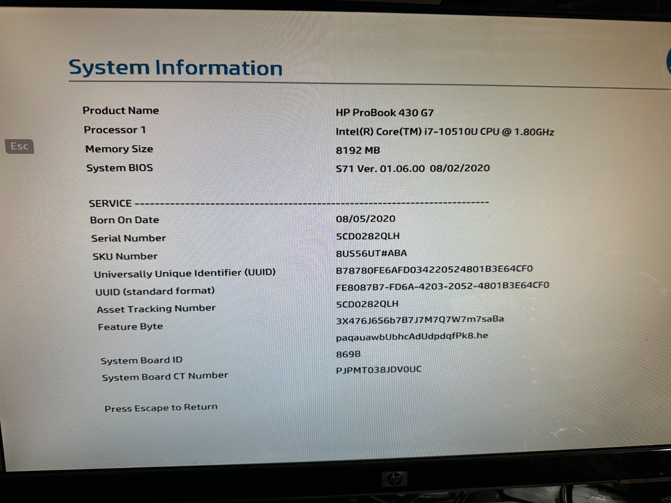Click the UUID value starting with FE8087B7

442,286
